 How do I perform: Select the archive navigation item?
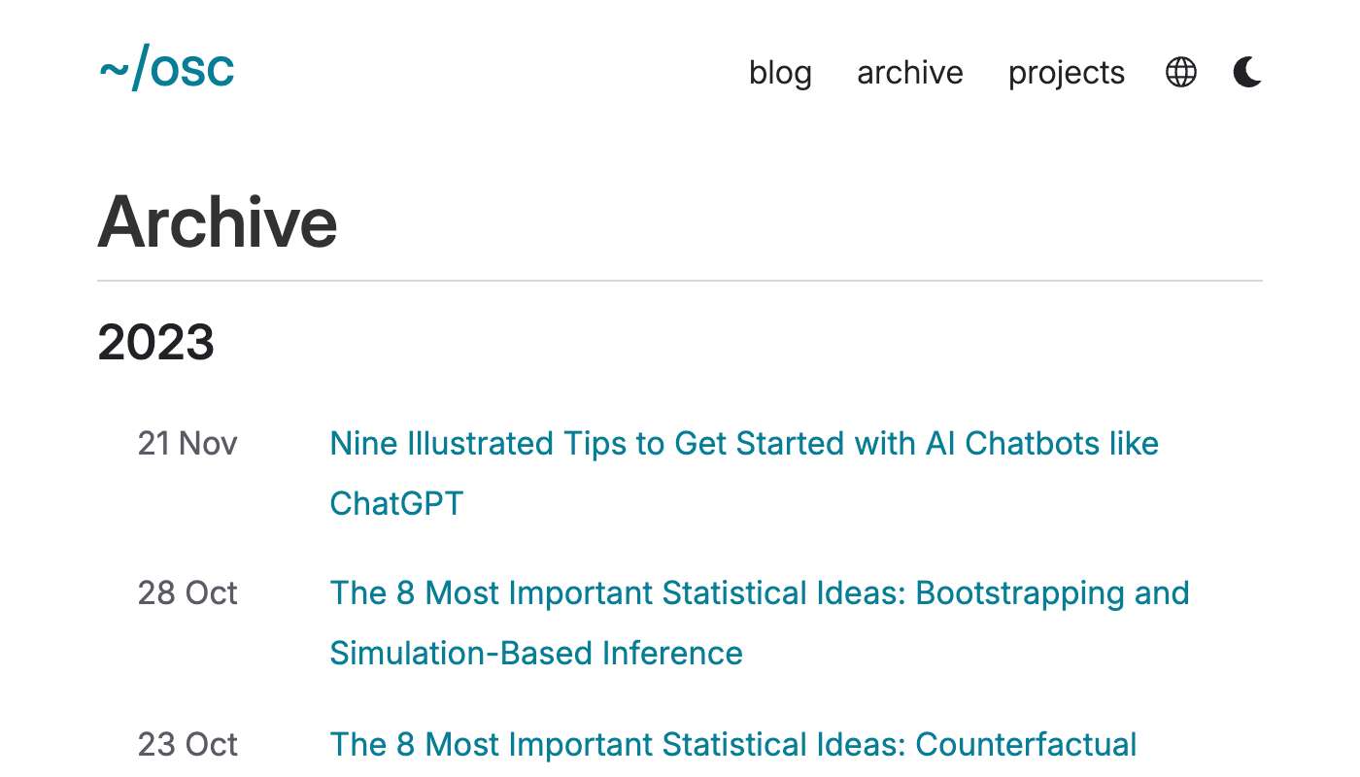(x=910, y=73)
